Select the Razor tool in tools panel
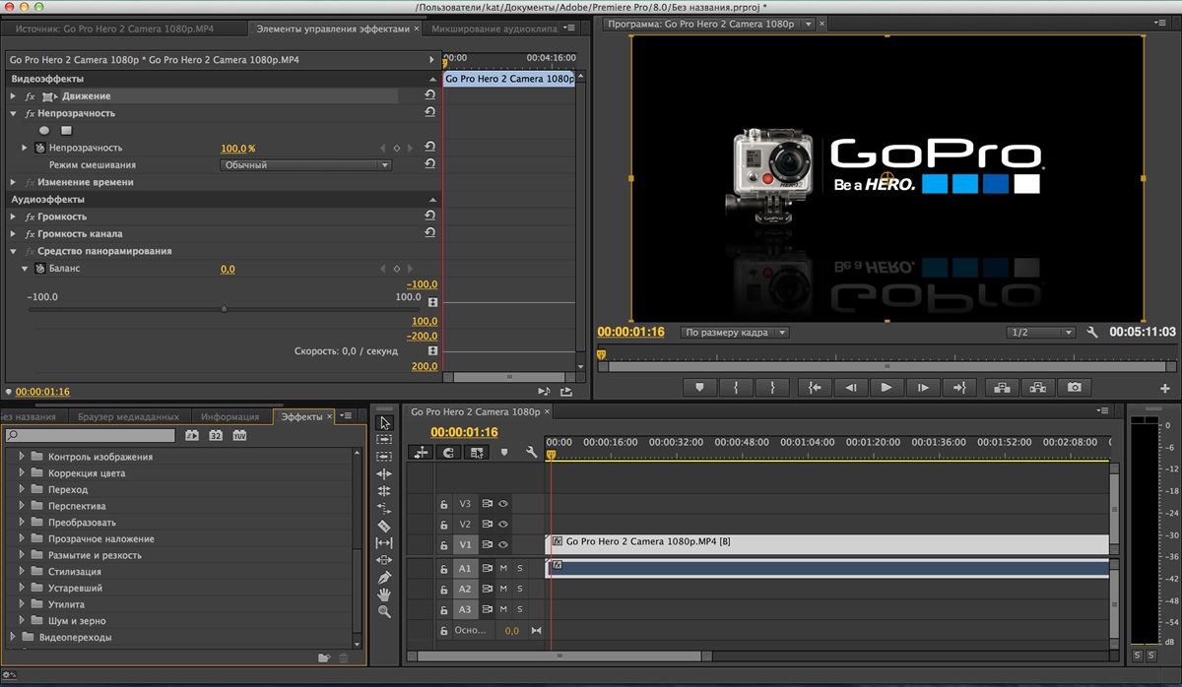The width and height of the screenshot is (1182, 687). point(384,526)
